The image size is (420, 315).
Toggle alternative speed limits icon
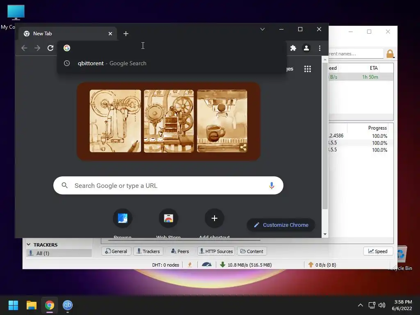[207, 265]
